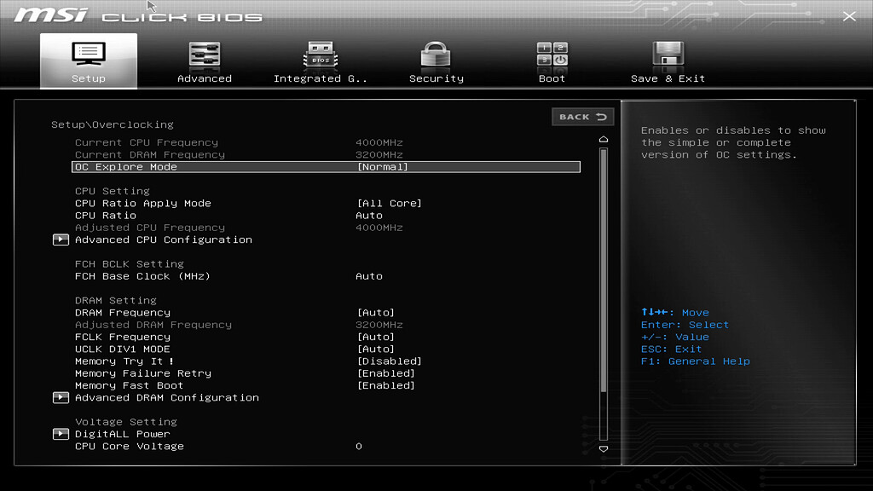Image resolution: width=873 pixels, height=491 pixels.
Task: Click the scrollbar down arrow
Action: pyautogui.click(x=603, y=448)
